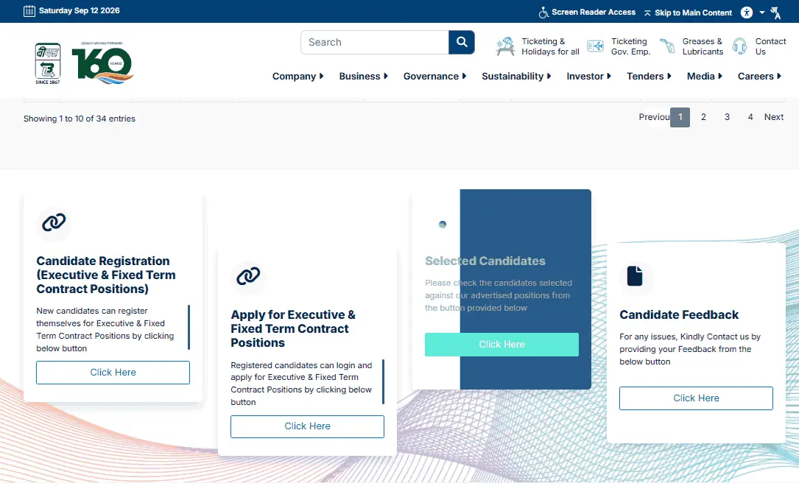
Task: Click the language translate icon
Action: (x=775, y=13)
